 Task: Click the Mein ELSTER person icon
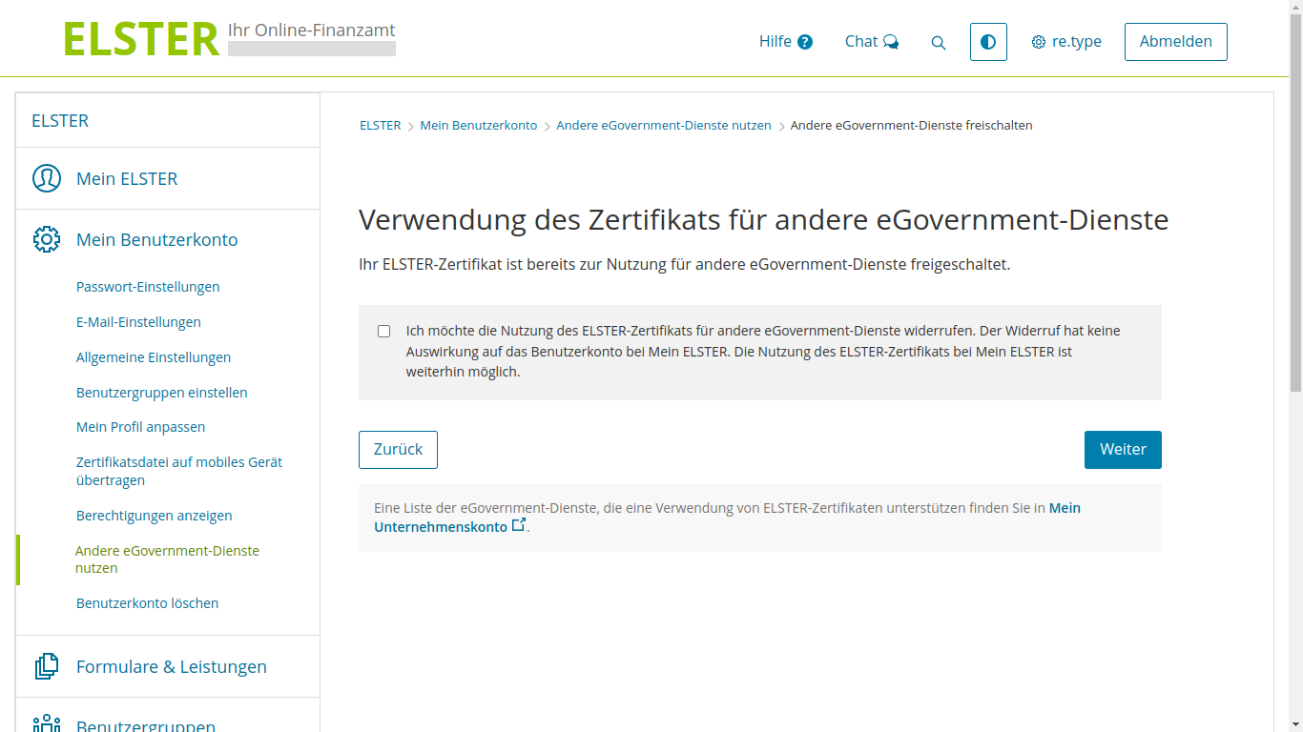(47, 178)
